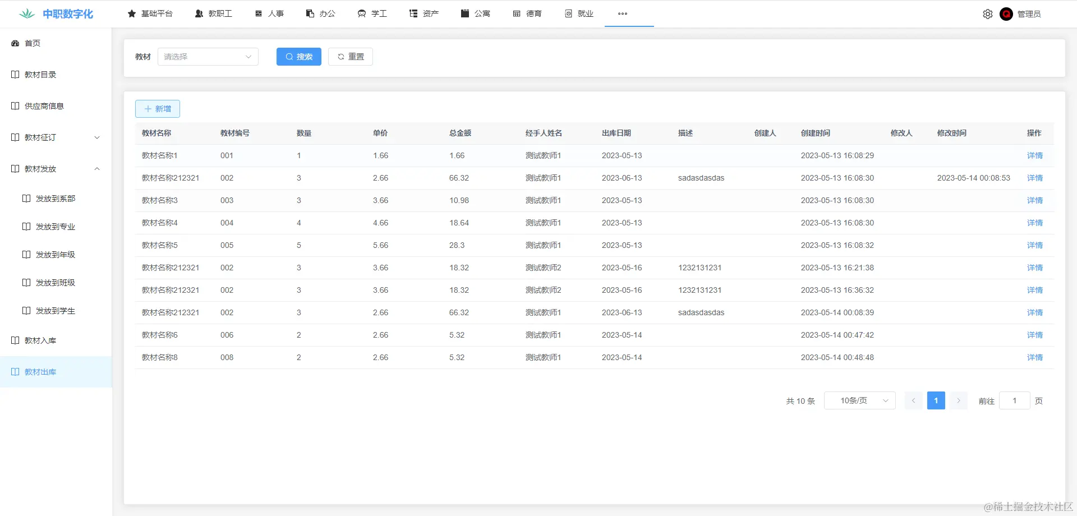The image size is (1077, 516).
Task: Click the 公寓 building icon
Action: [465, 13]
